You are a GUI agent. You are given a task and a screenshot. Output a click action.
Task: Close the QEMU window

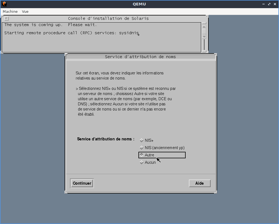[275, 4]
